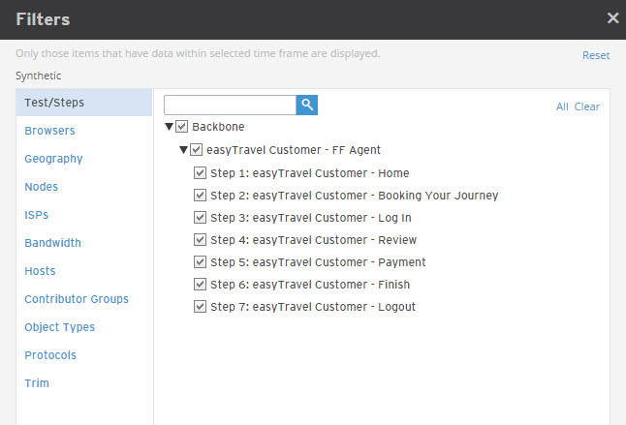The width and height of the screenshot is (626, 425).
Task: Uncheck Step 7 Logout checkbox
Action: [200, 307]
